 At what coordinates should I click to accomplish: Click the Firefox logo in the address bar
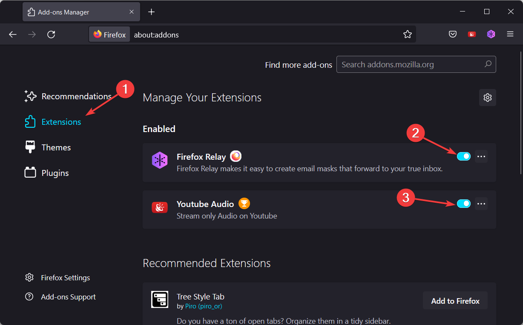point(98,35)
